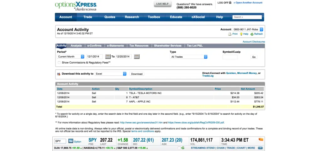Screen dimensions: 321x151
Task: Click the green Refresh icon
Action: click(x=252, y=34)
